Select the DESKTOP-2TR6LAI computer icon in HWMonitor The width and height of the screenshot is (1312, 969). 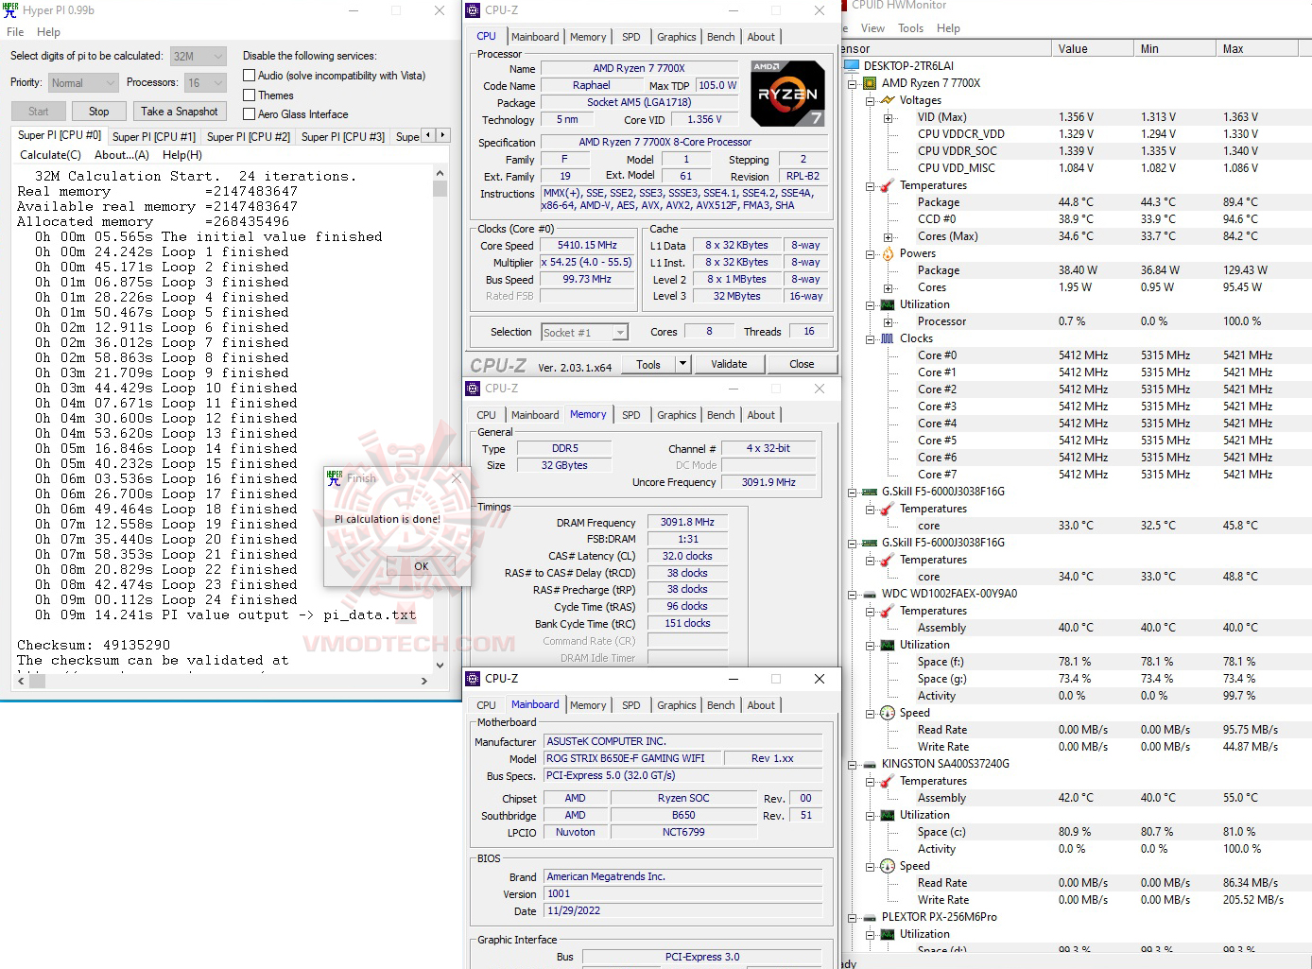point(852,66)
